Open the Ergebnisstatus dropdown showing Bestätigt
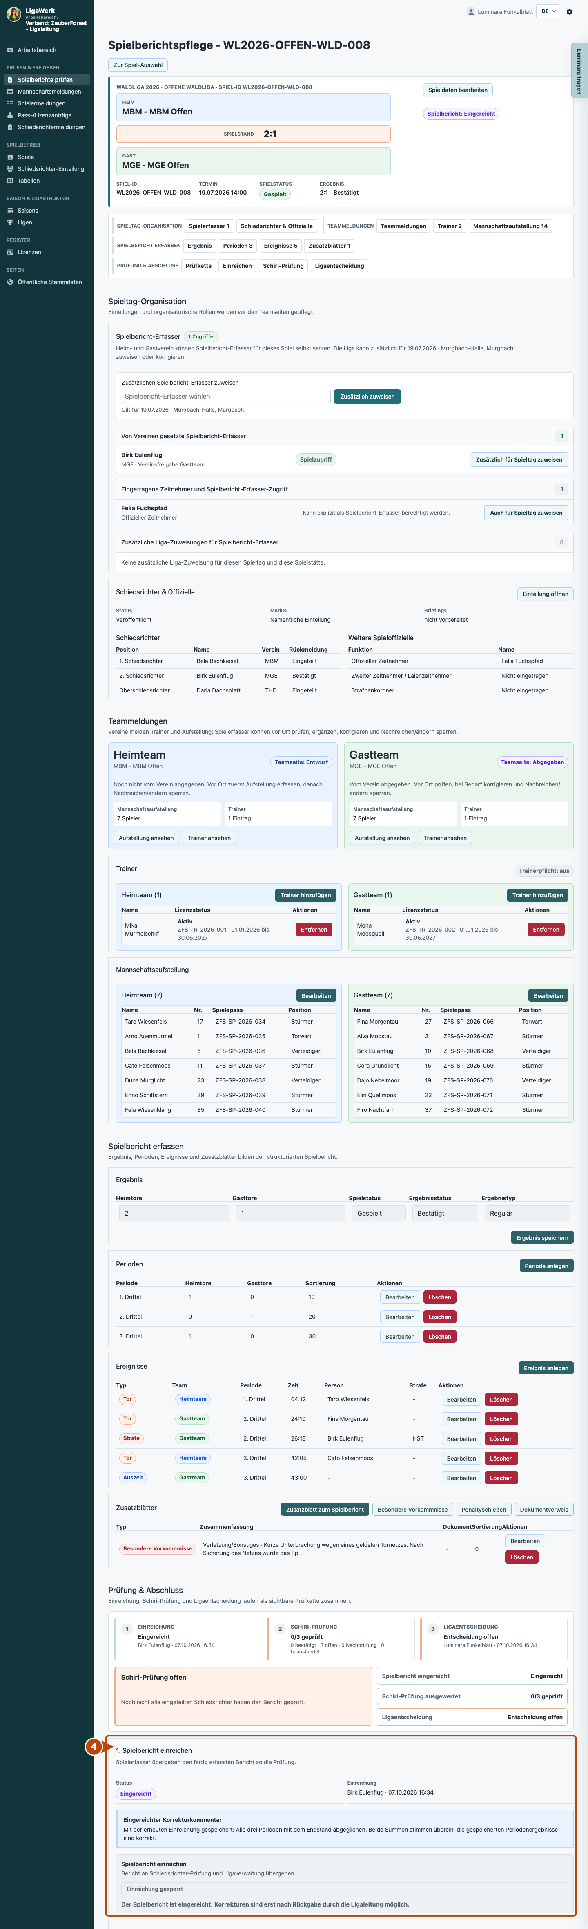The image size is (588, 1929). pos(445,1213)
